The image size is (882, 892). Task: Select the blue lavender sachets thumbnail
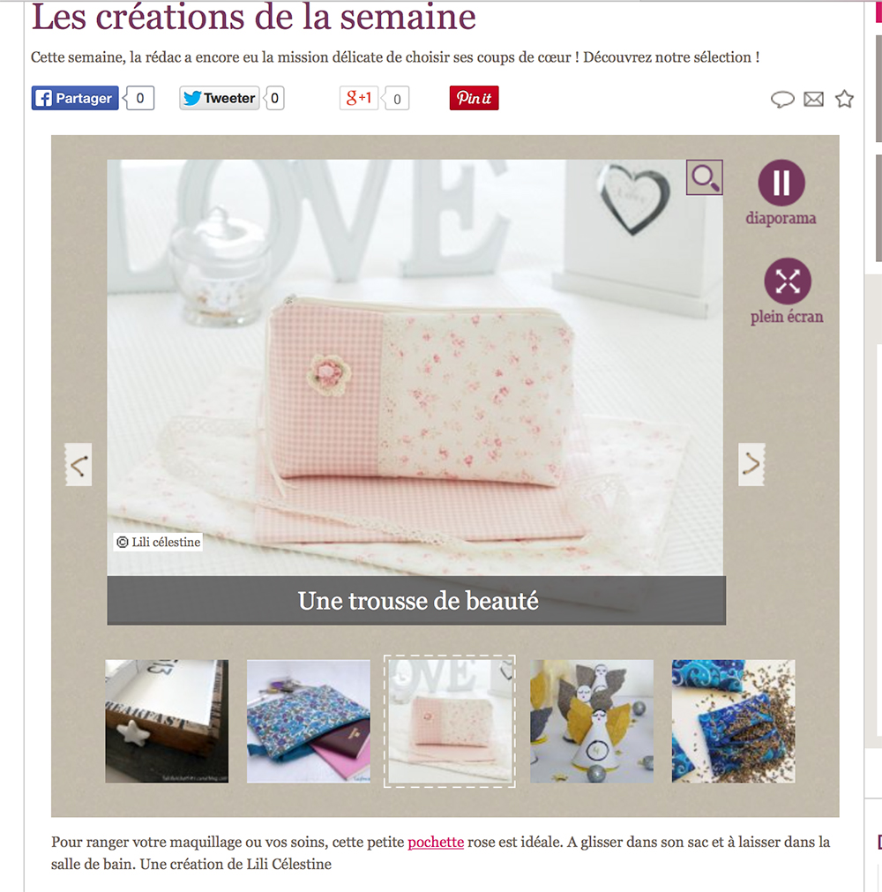pos(734,722)
